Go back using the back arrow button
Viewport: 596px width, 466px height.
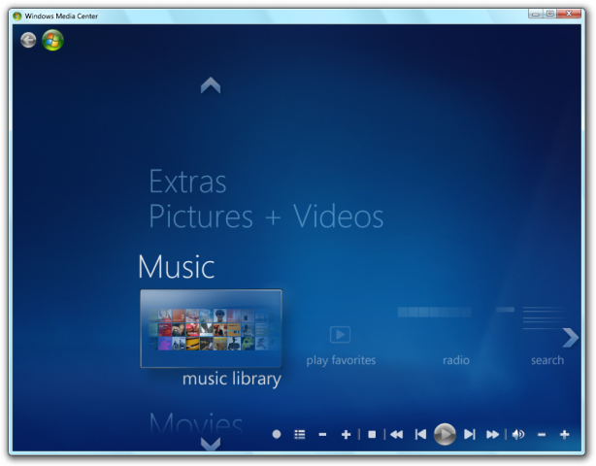(x=28, y=40)
